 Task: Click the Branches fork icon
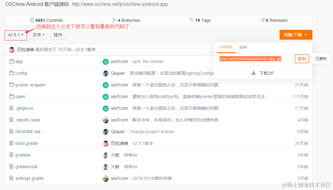(115, 20)
